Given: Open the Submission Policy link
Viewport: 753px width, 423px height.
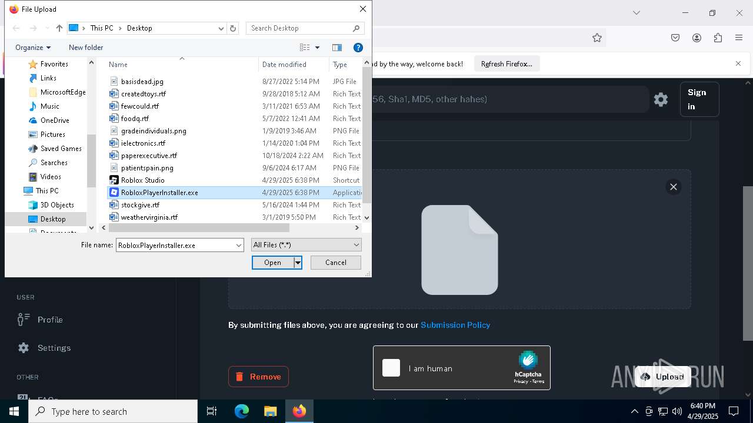Looking at the screenshot, I should pos(455,325).
